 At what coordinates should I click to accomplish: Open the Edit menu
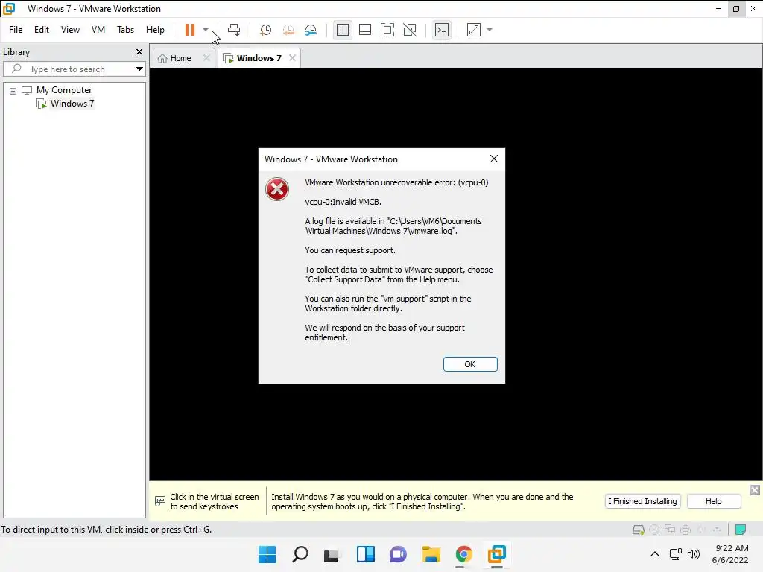coord(42,30)
